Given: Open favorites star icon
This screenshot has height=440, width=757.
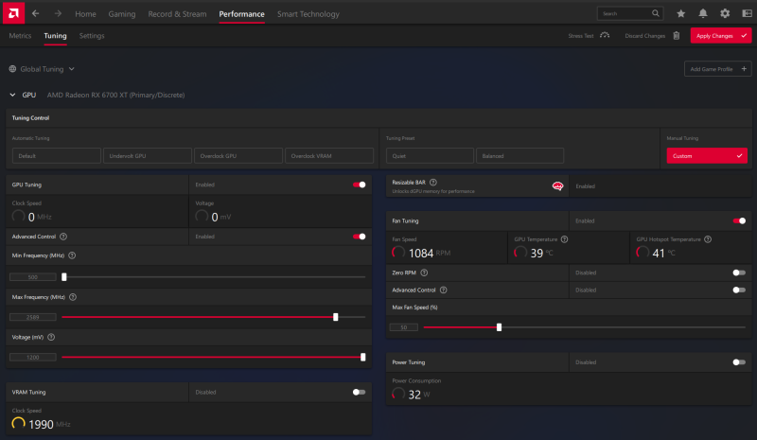Looking at the screenshot, I should pos(680,13).
